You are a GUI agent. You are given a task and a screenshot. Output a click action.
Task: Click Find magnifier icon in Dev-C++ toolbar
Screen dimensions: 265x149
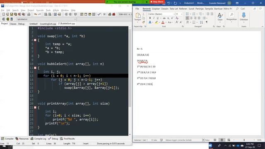(46, 14)
